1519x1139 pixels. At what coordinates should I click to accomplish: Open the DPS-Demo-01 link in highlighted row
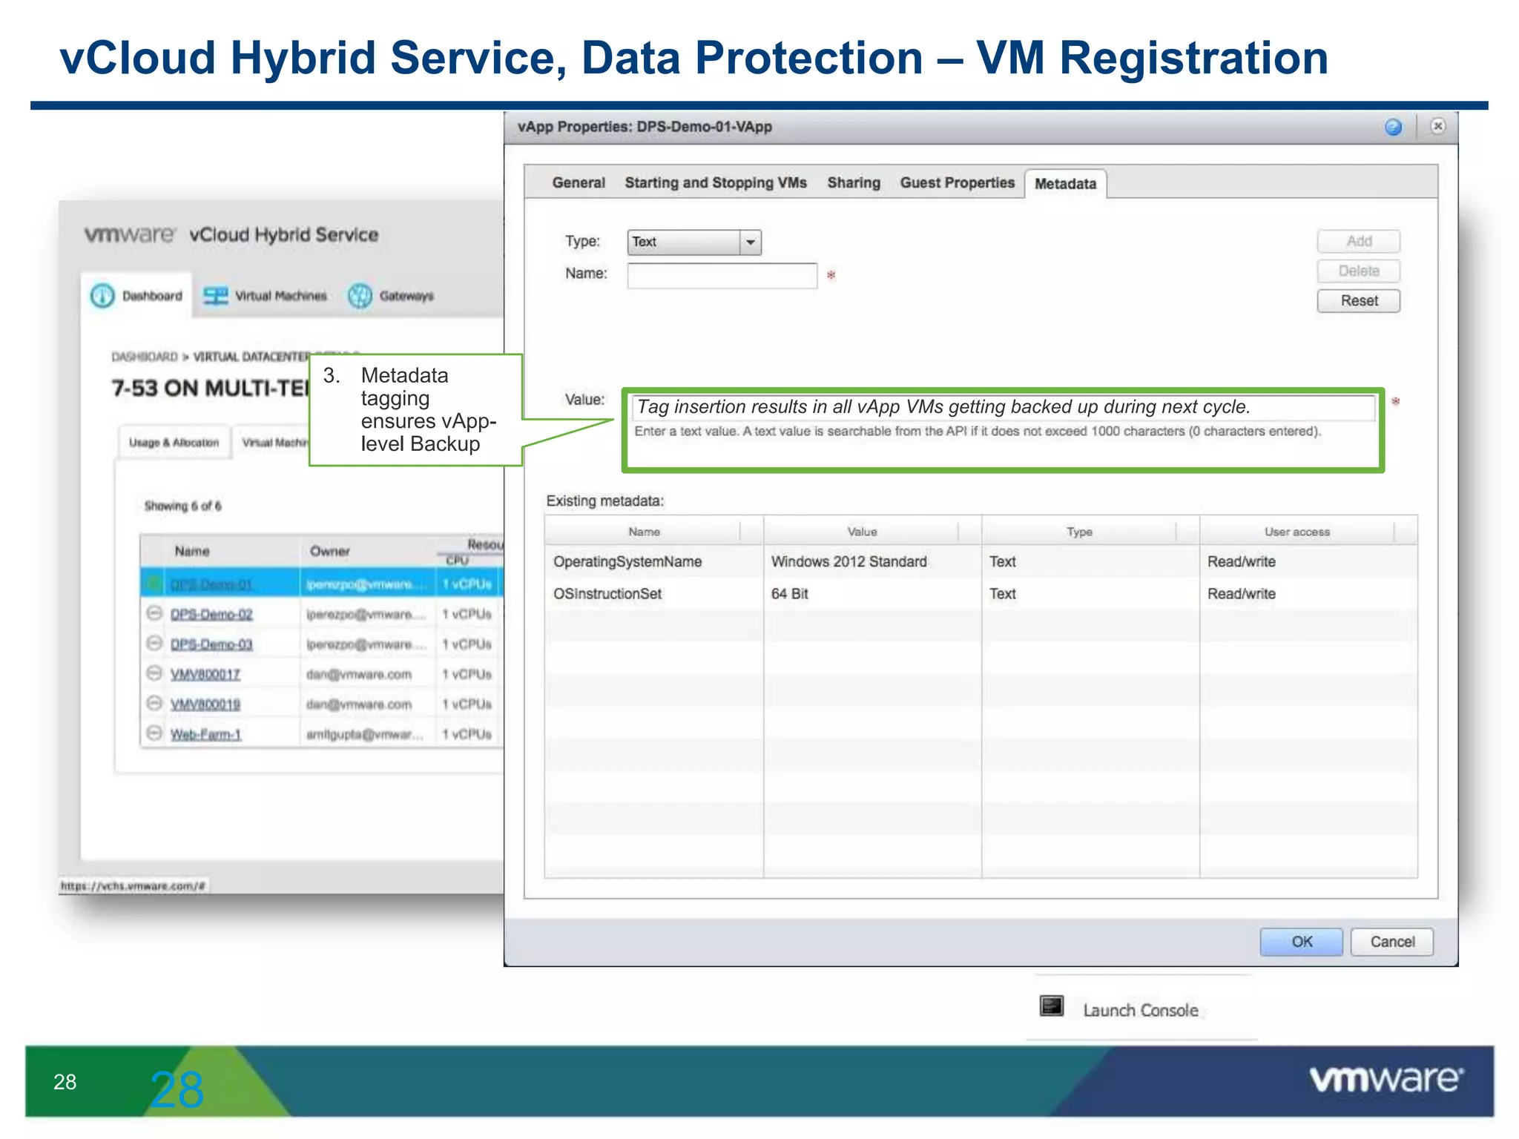click(211, 584)
